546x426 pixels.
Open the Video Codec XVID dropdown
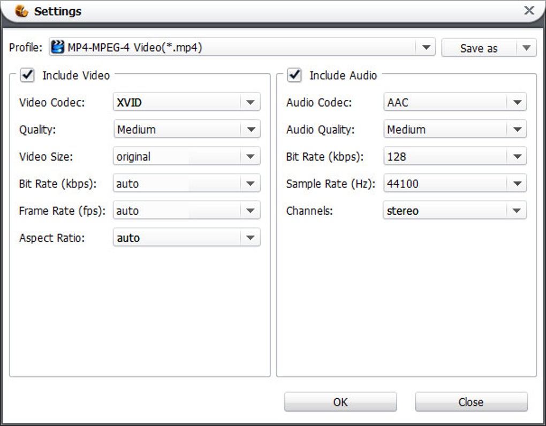coord(250,102)
